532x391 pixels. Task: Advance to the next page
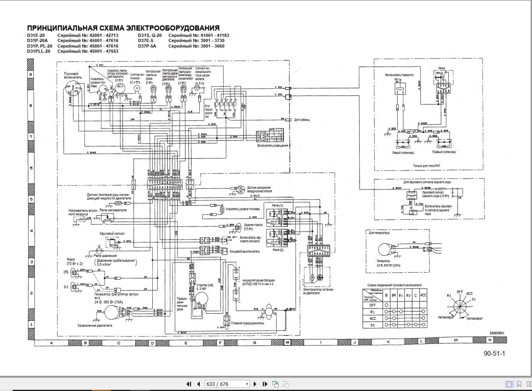point(255,384)
